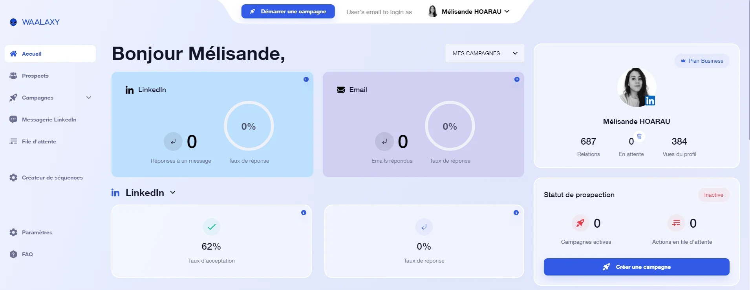Click the FAQ question mark icon
Image resolution: width=750 pixels, height=290 pixels.
click(x=13, y=254)
